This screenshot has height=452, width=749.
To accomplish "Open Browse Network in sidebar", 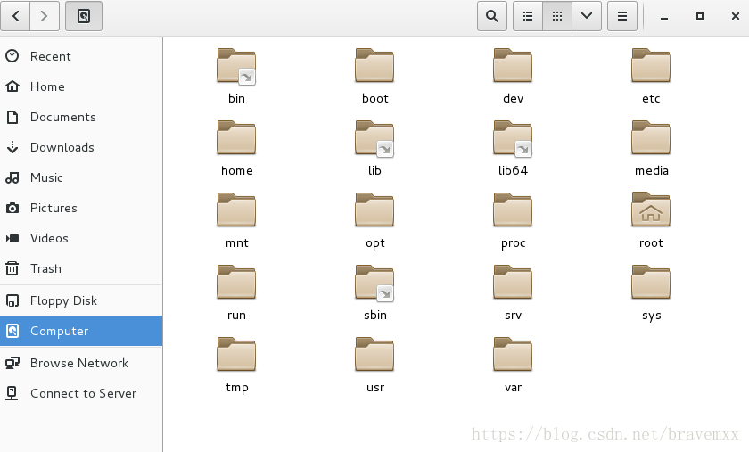I will (81, 363).
